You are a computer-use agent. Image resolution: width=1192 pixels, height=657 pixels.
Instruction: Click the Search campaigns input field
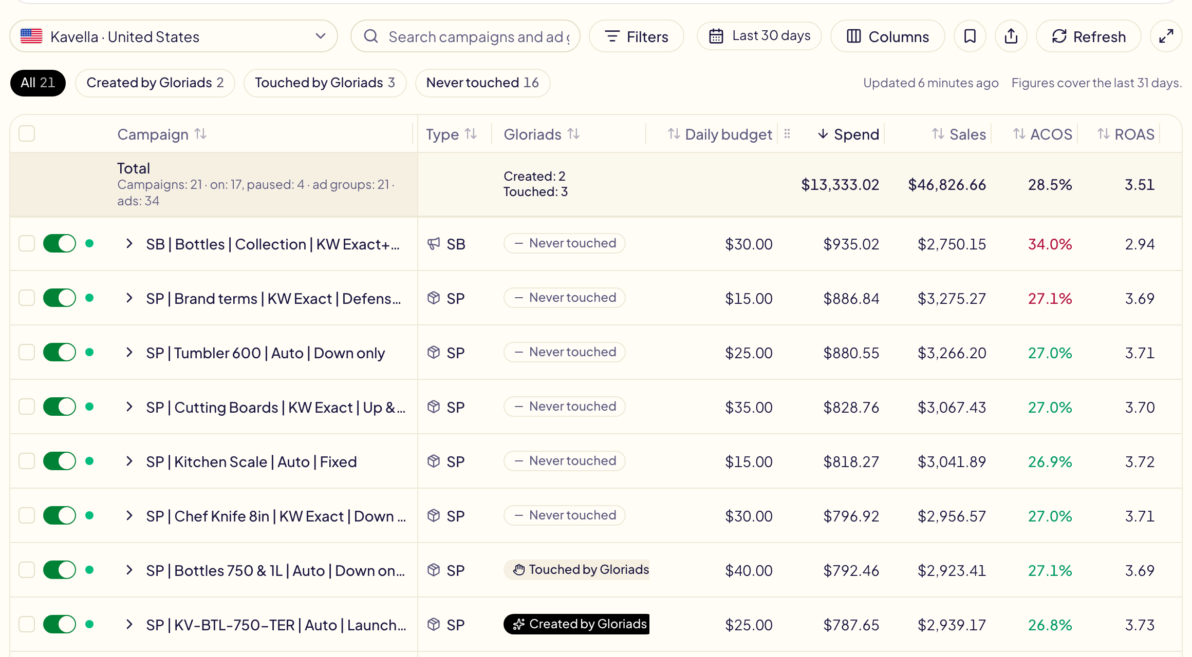click(465, 36)
